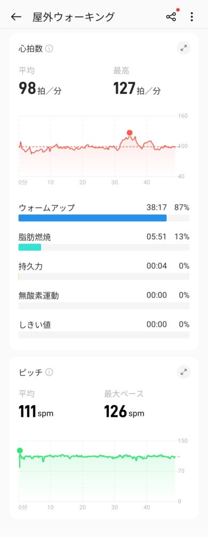Select the 脂肪燃焼 teal progress bar

tap(30, 247)
